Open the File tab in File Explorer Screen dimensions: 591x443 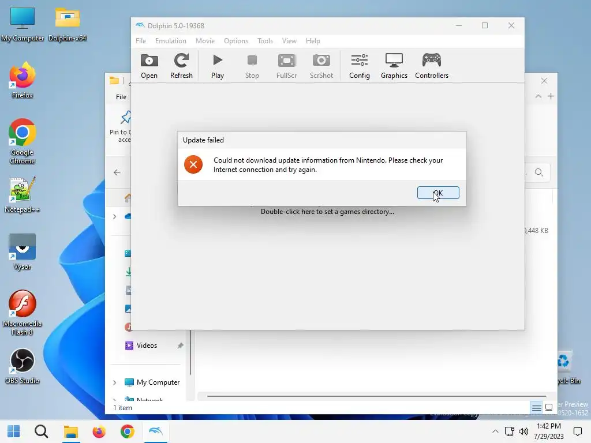[x=121, y=97]
